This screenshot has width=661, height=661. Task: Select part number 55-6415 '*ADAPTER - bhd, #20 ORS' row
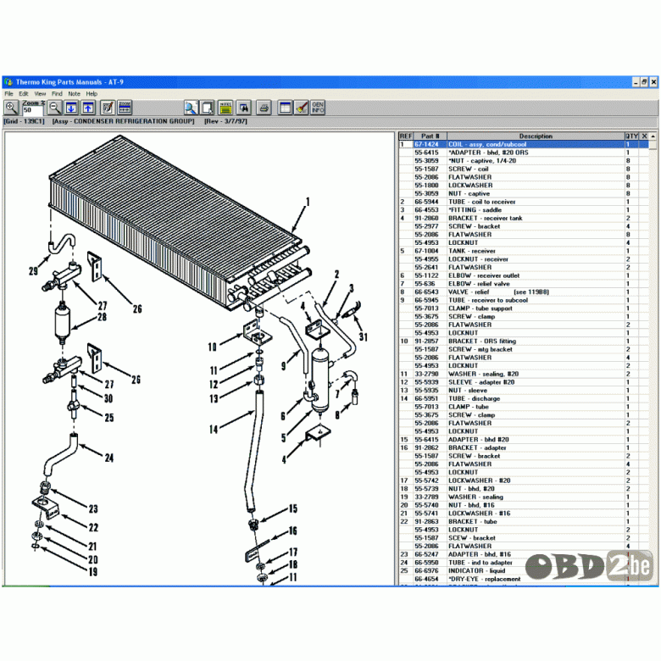[x=524, y=153]
